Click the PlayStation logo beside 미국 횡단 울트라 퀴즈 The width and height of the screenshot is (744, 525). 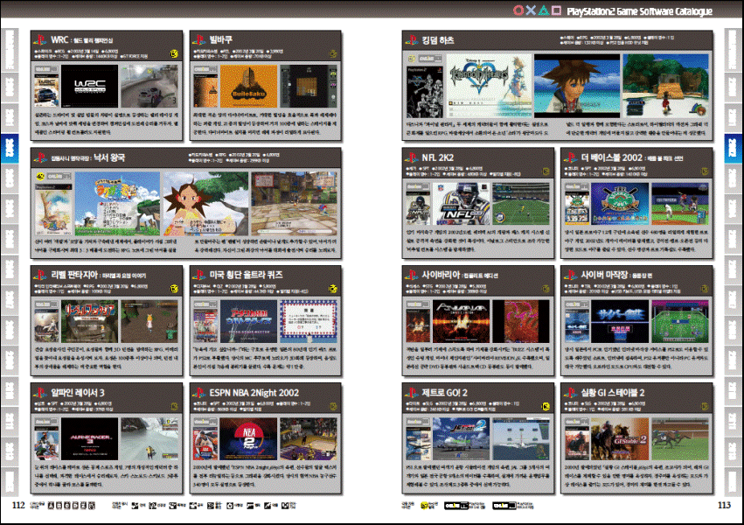[x=199, y=275]
